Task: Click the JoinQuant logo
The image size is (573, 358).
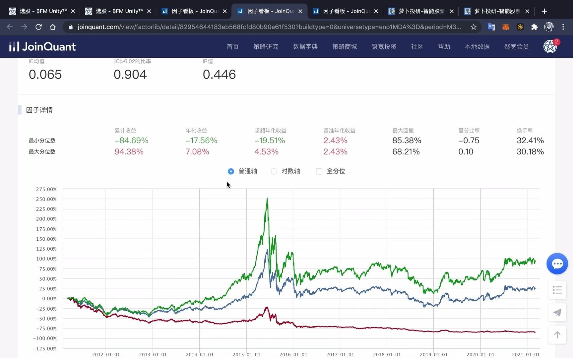Action: click(x=42, y=46)
